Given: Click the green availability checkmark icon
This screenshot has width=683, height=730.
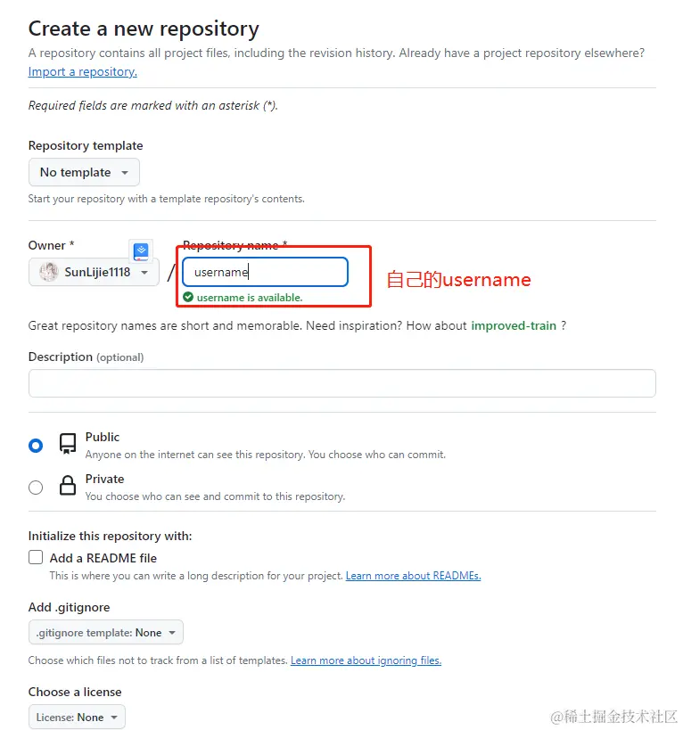Looking at the screenshot, I should pyautogui.click(x=188, y=298).
